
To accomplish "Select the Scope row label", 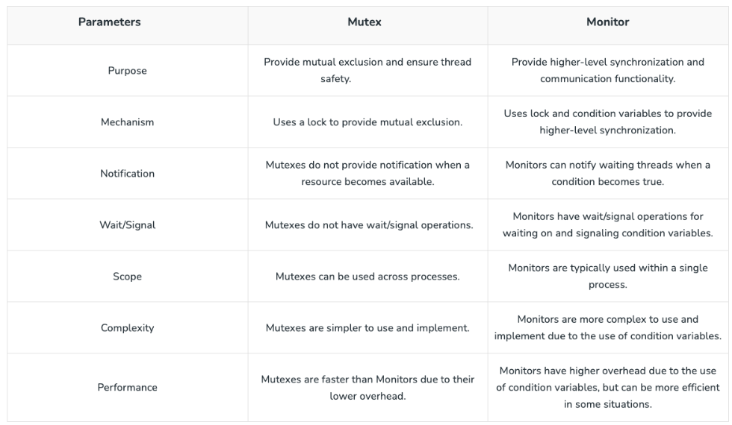I will tap(128, 277).
